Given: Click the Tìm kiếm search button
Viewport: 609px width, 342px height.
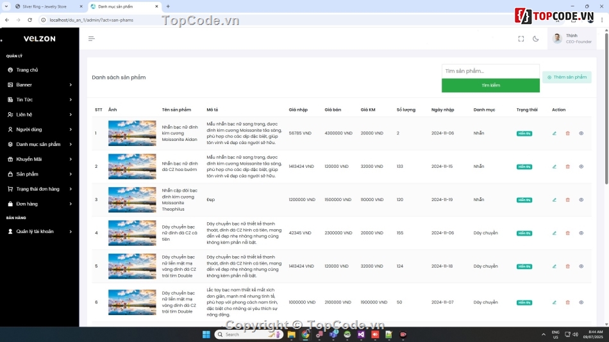Looking at the screenshot, I should pyautogui.click(x=490, y=85).
